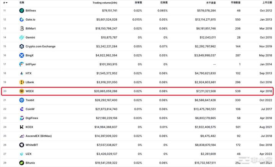
Task: Click the Gate.io logo icon
Action: (21, 19)
